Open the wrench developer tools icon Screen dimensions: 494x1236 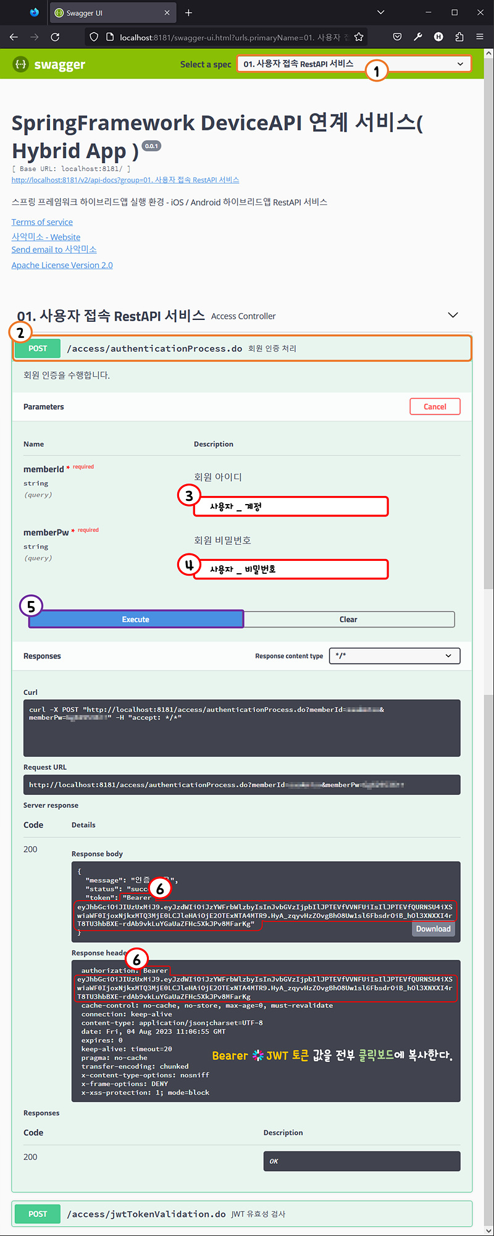click(418, 37)
